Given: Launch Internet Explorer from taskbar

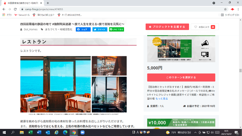Looking at the screenshot, I should click(56, 133).
